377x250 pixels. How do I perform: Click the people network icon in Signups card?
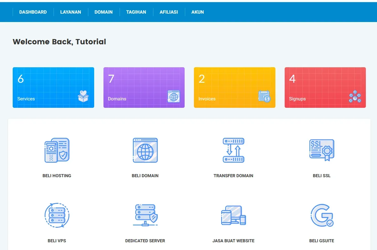click(x=355, y=96)
